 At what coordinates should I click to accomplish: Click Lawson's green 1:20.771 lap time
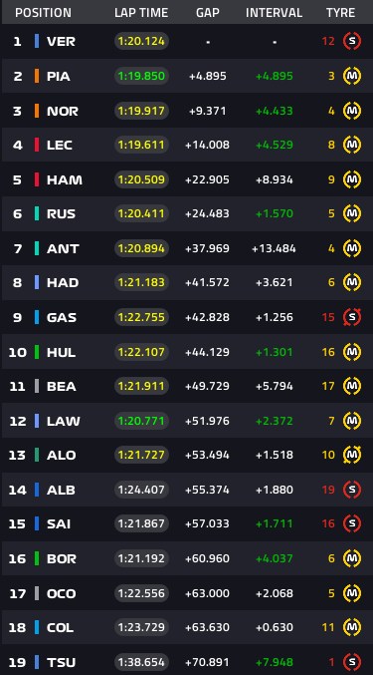click(x=141, y=421)
